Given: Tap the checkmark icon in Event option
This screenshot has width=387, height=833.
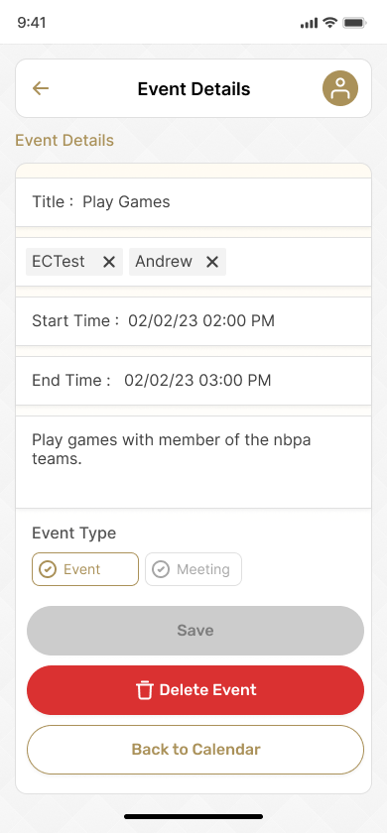Looking at the screenshot, I should [48, 569].
